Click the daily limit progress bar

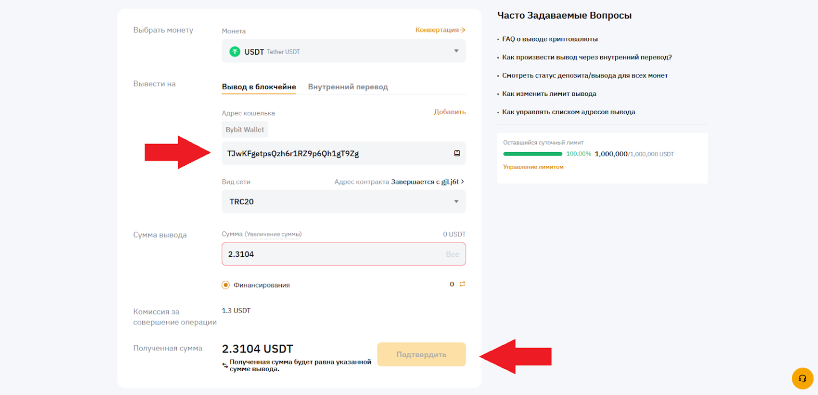click(533, 154)
